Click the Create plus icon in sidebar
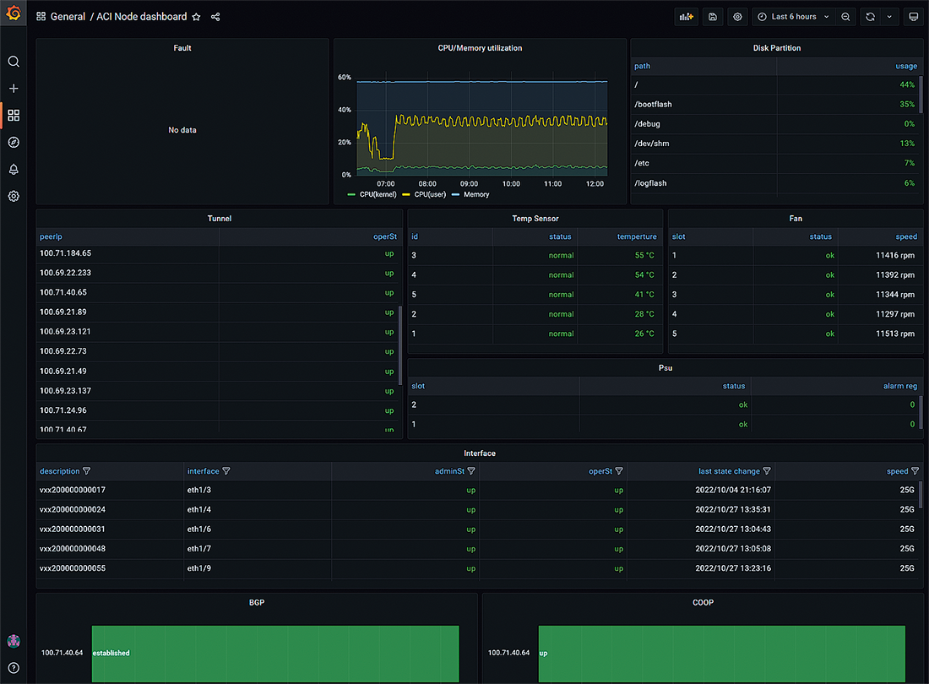The image size is (929, 684). (14, 89)
